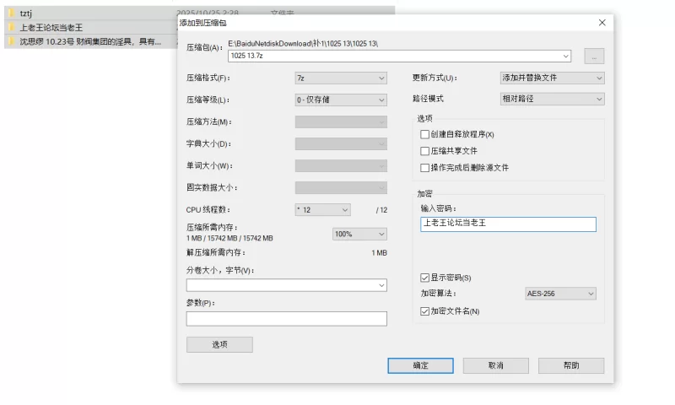Toggle 压缩共享文件 checkbox

coord(424,151)
